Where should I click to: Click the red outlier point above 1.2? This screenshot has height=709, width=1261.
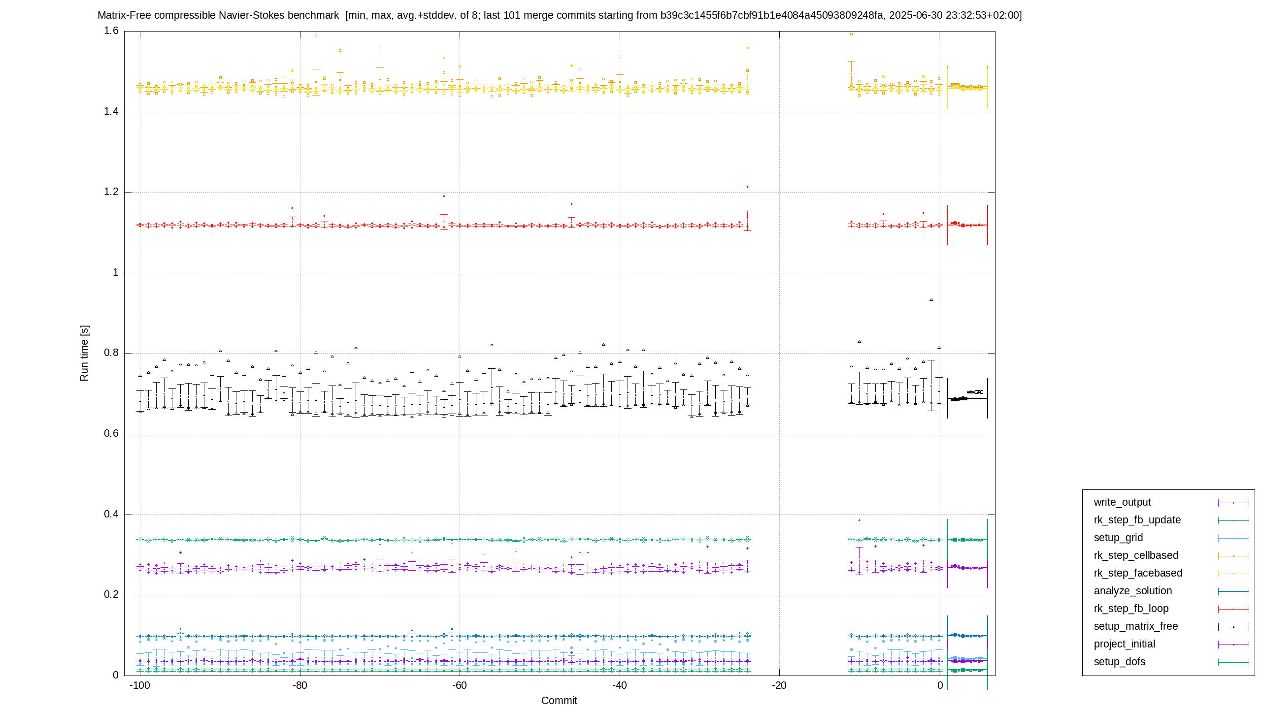747,187
